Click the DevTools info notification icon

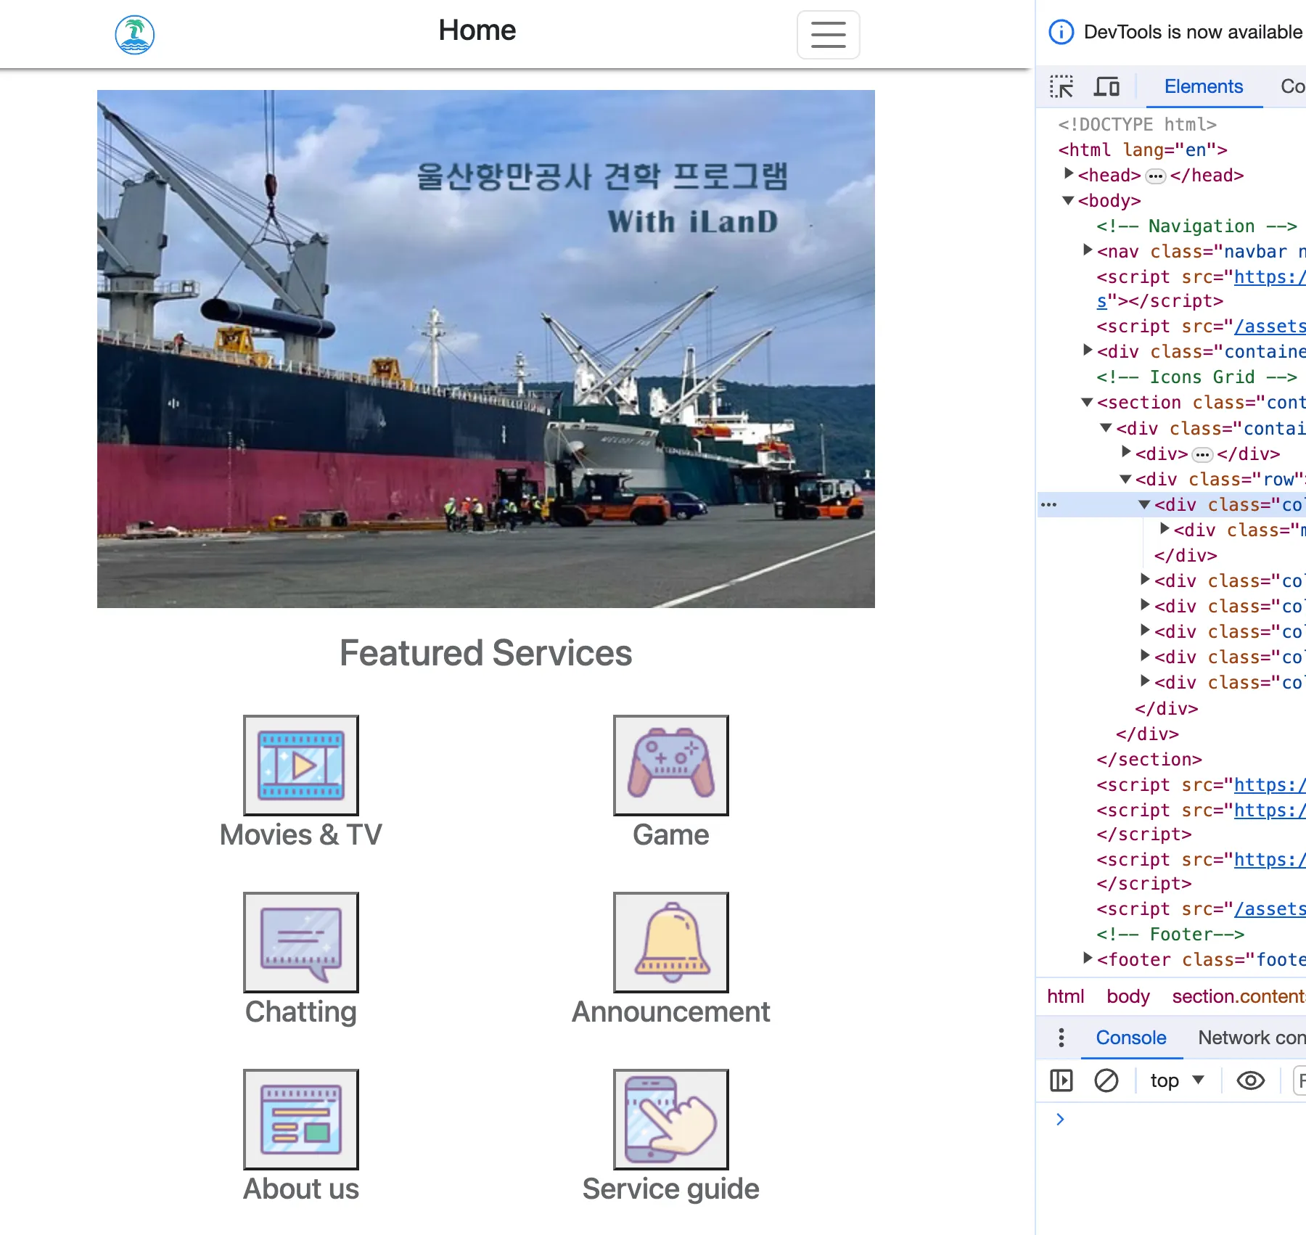pyautogui.click(x=1061, y=32)
